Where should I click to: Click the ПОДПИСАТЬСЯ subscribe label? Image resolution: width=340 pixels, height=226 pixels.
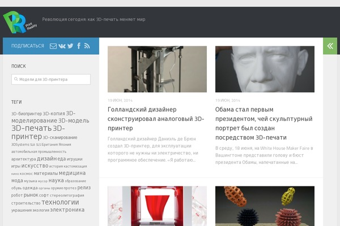[28, 46]
